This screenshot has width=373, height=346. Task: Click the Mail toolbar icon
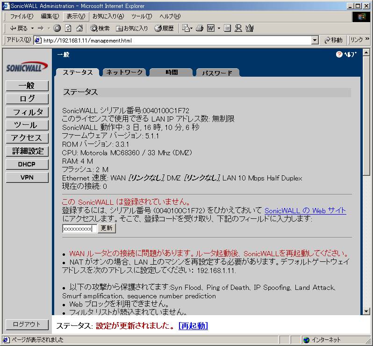tap(186, 29)
